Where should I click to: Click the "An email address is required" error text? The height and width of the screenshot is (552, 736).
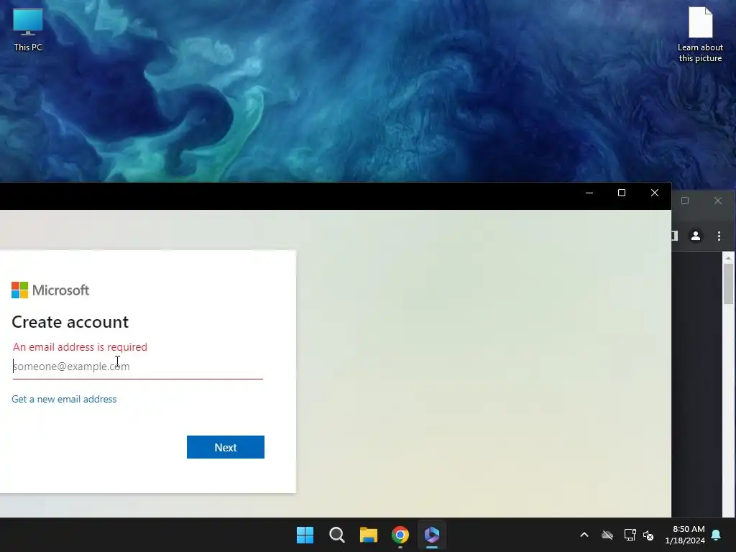tap(80, 347)
